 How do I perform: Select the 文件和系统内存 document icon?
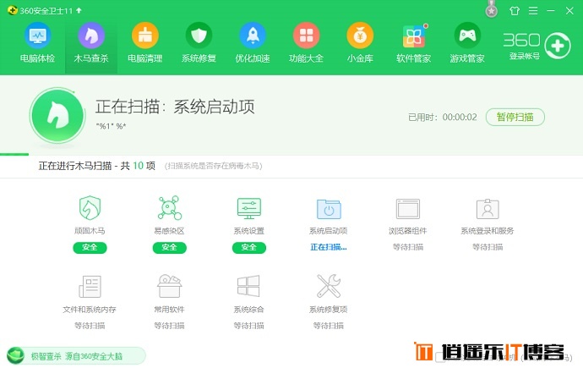pyautogui.click(x=90, y=286)
